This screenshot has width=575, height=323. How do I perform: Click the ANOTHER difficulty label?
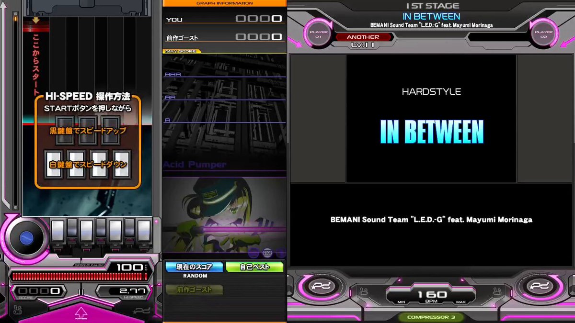[363, 37]
